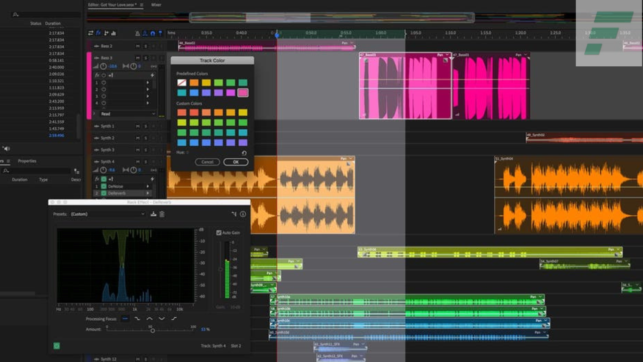Click the Bass 3 fx pre/post fader icon
This screenshot has width=643, height=362.
[x=111, y=75]
